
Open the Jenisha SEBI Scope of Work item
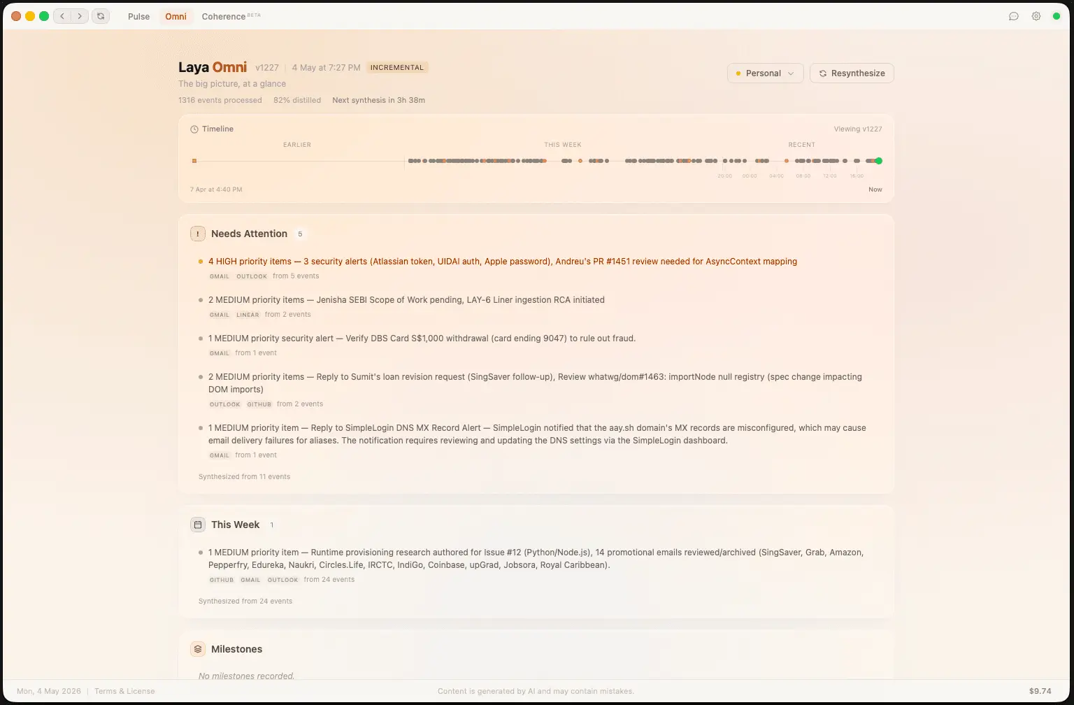[406, 300]
